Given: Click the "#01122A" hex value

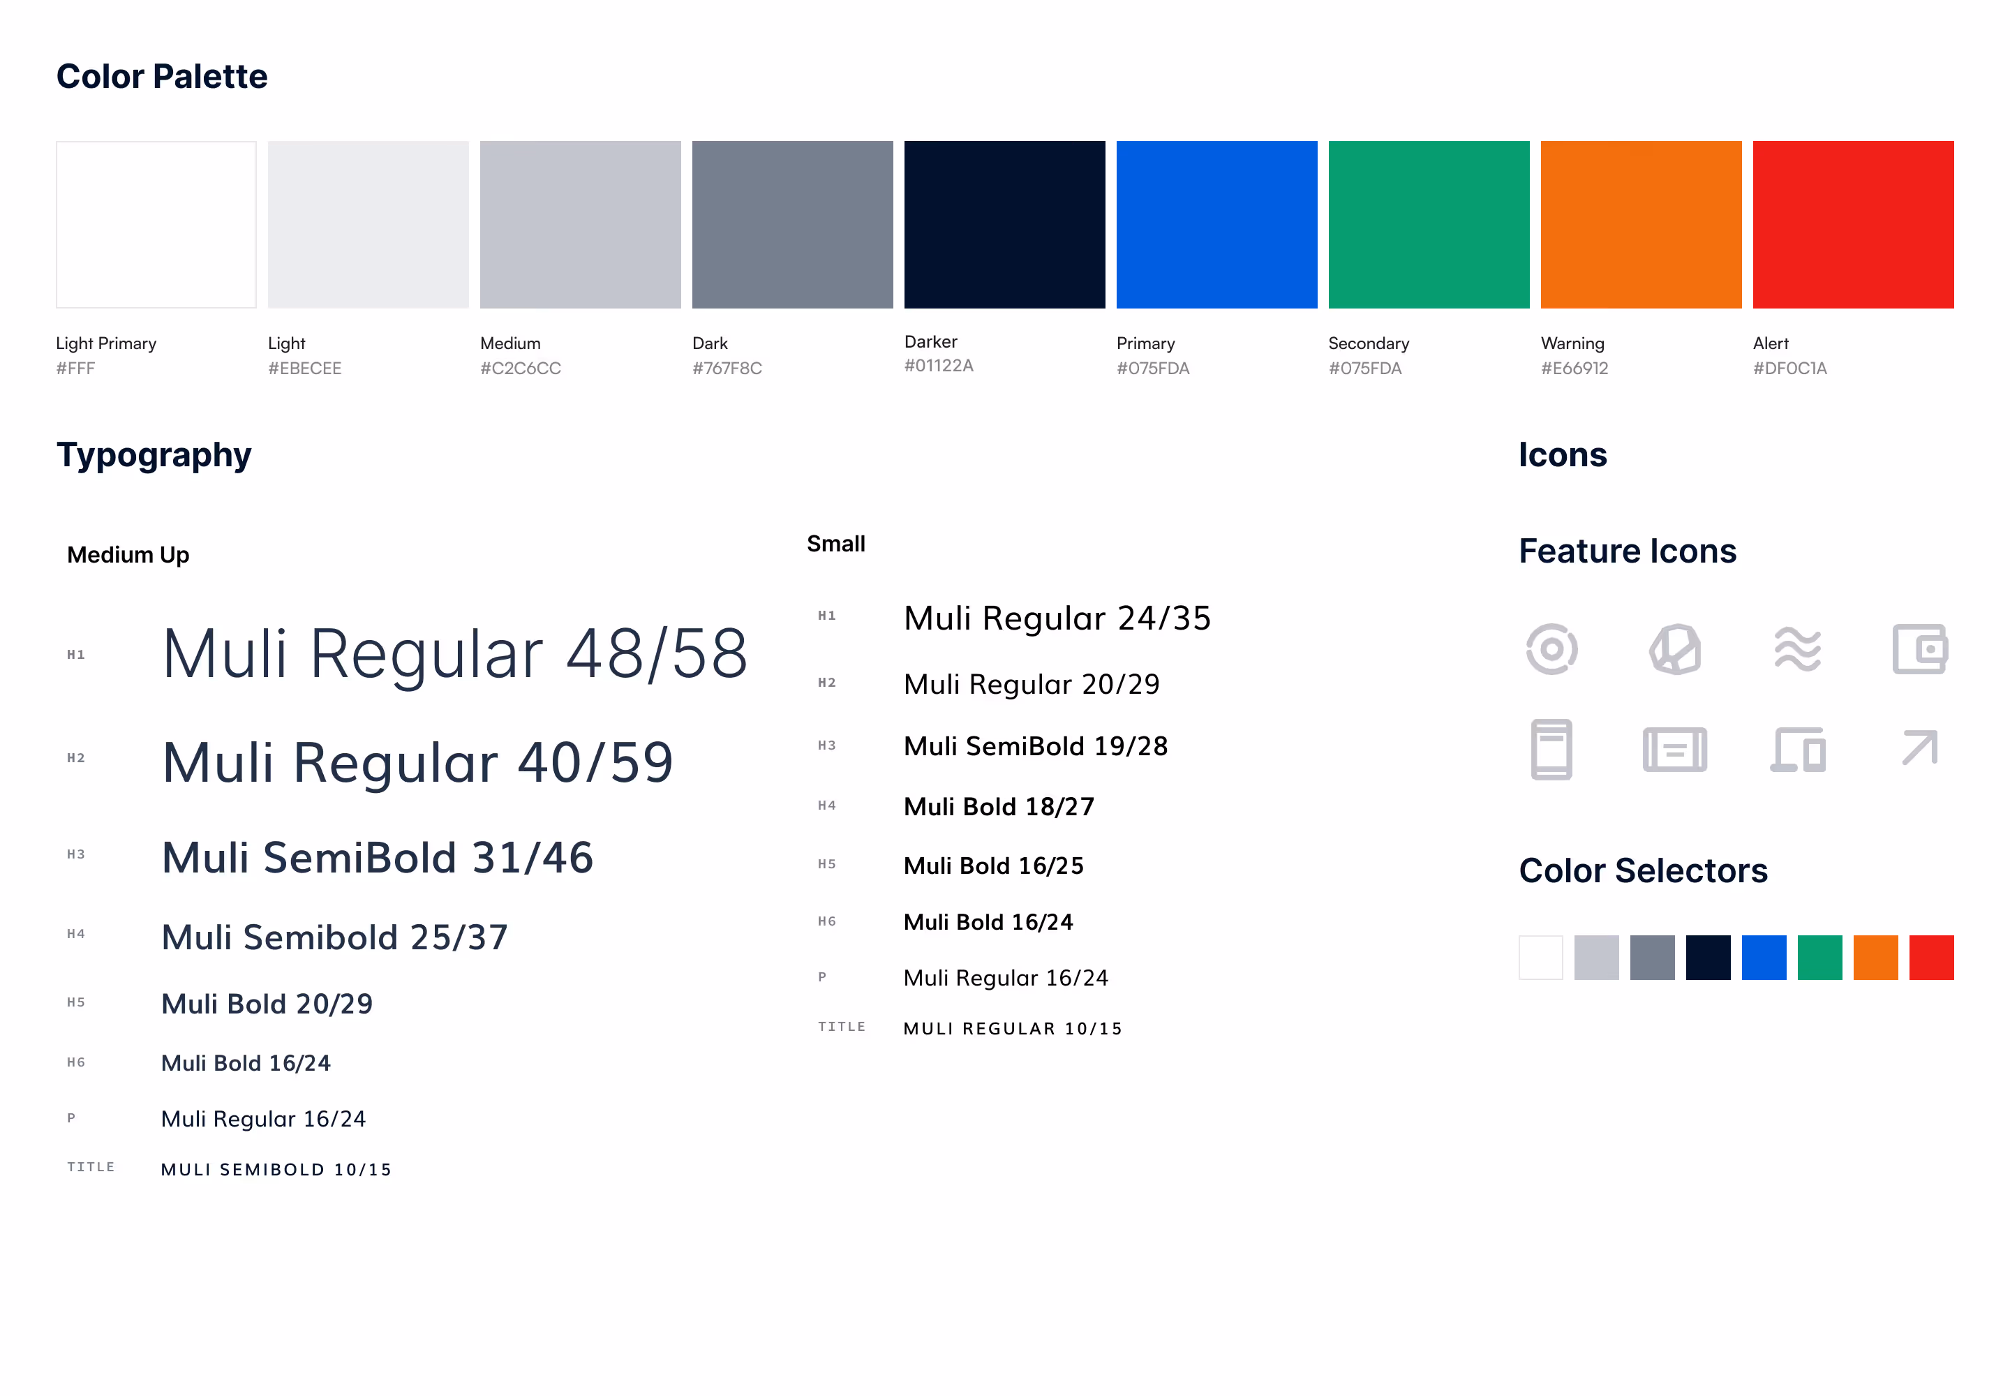Looking at the screenshot, I should (x=939, y=366).
